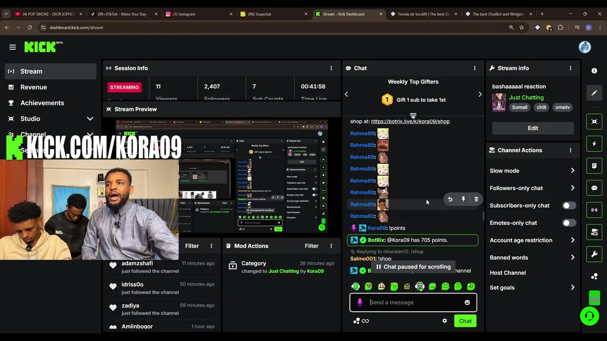Reload the dashboard page
The image size is (607, 341).
coord(29,27)
